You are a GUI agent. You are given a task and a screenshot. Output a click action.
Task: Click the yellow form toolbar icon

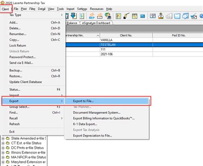tap(134, 16)
